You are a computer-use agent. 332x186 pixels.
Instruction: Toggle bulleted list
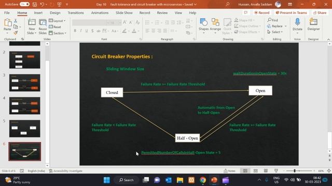tap(147, 22)
